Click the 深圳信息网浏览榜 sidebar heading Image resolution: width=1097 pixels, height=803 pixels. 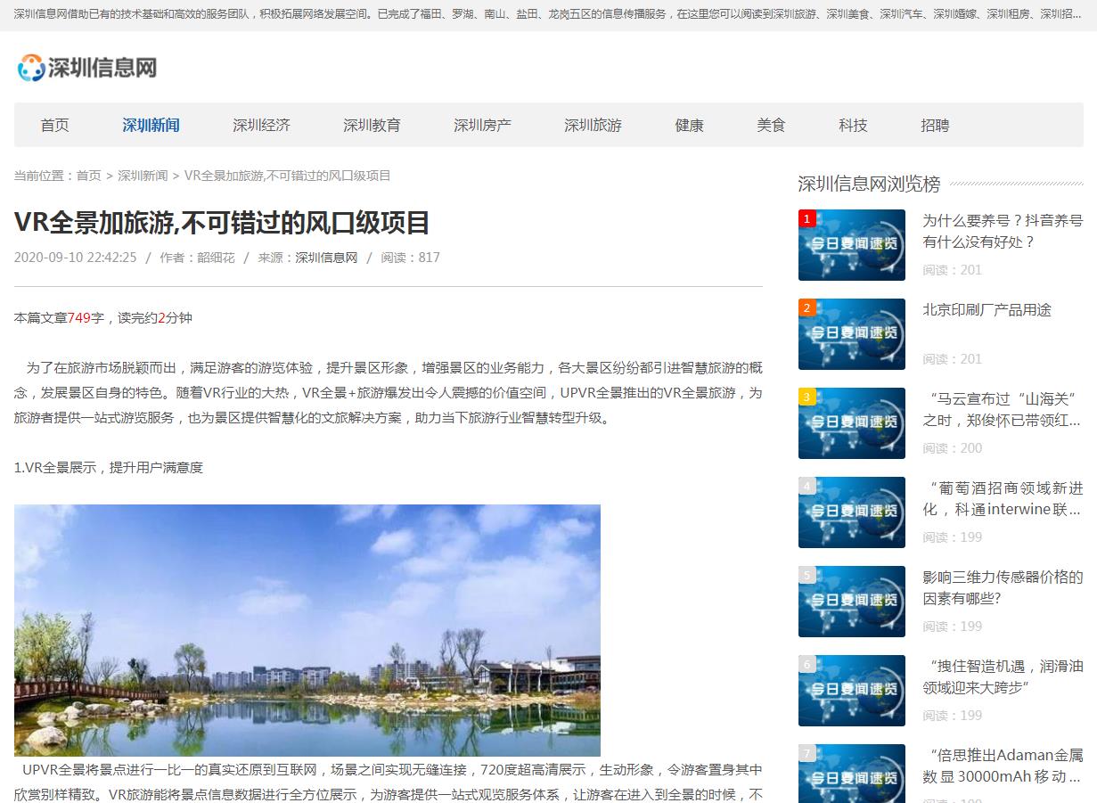click(869, 184)
